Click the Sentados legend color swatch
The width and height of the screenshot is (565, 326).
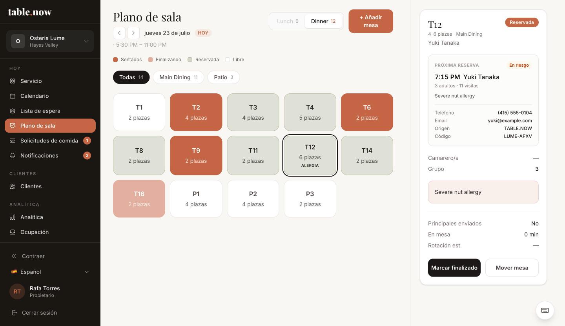(115, 60)
